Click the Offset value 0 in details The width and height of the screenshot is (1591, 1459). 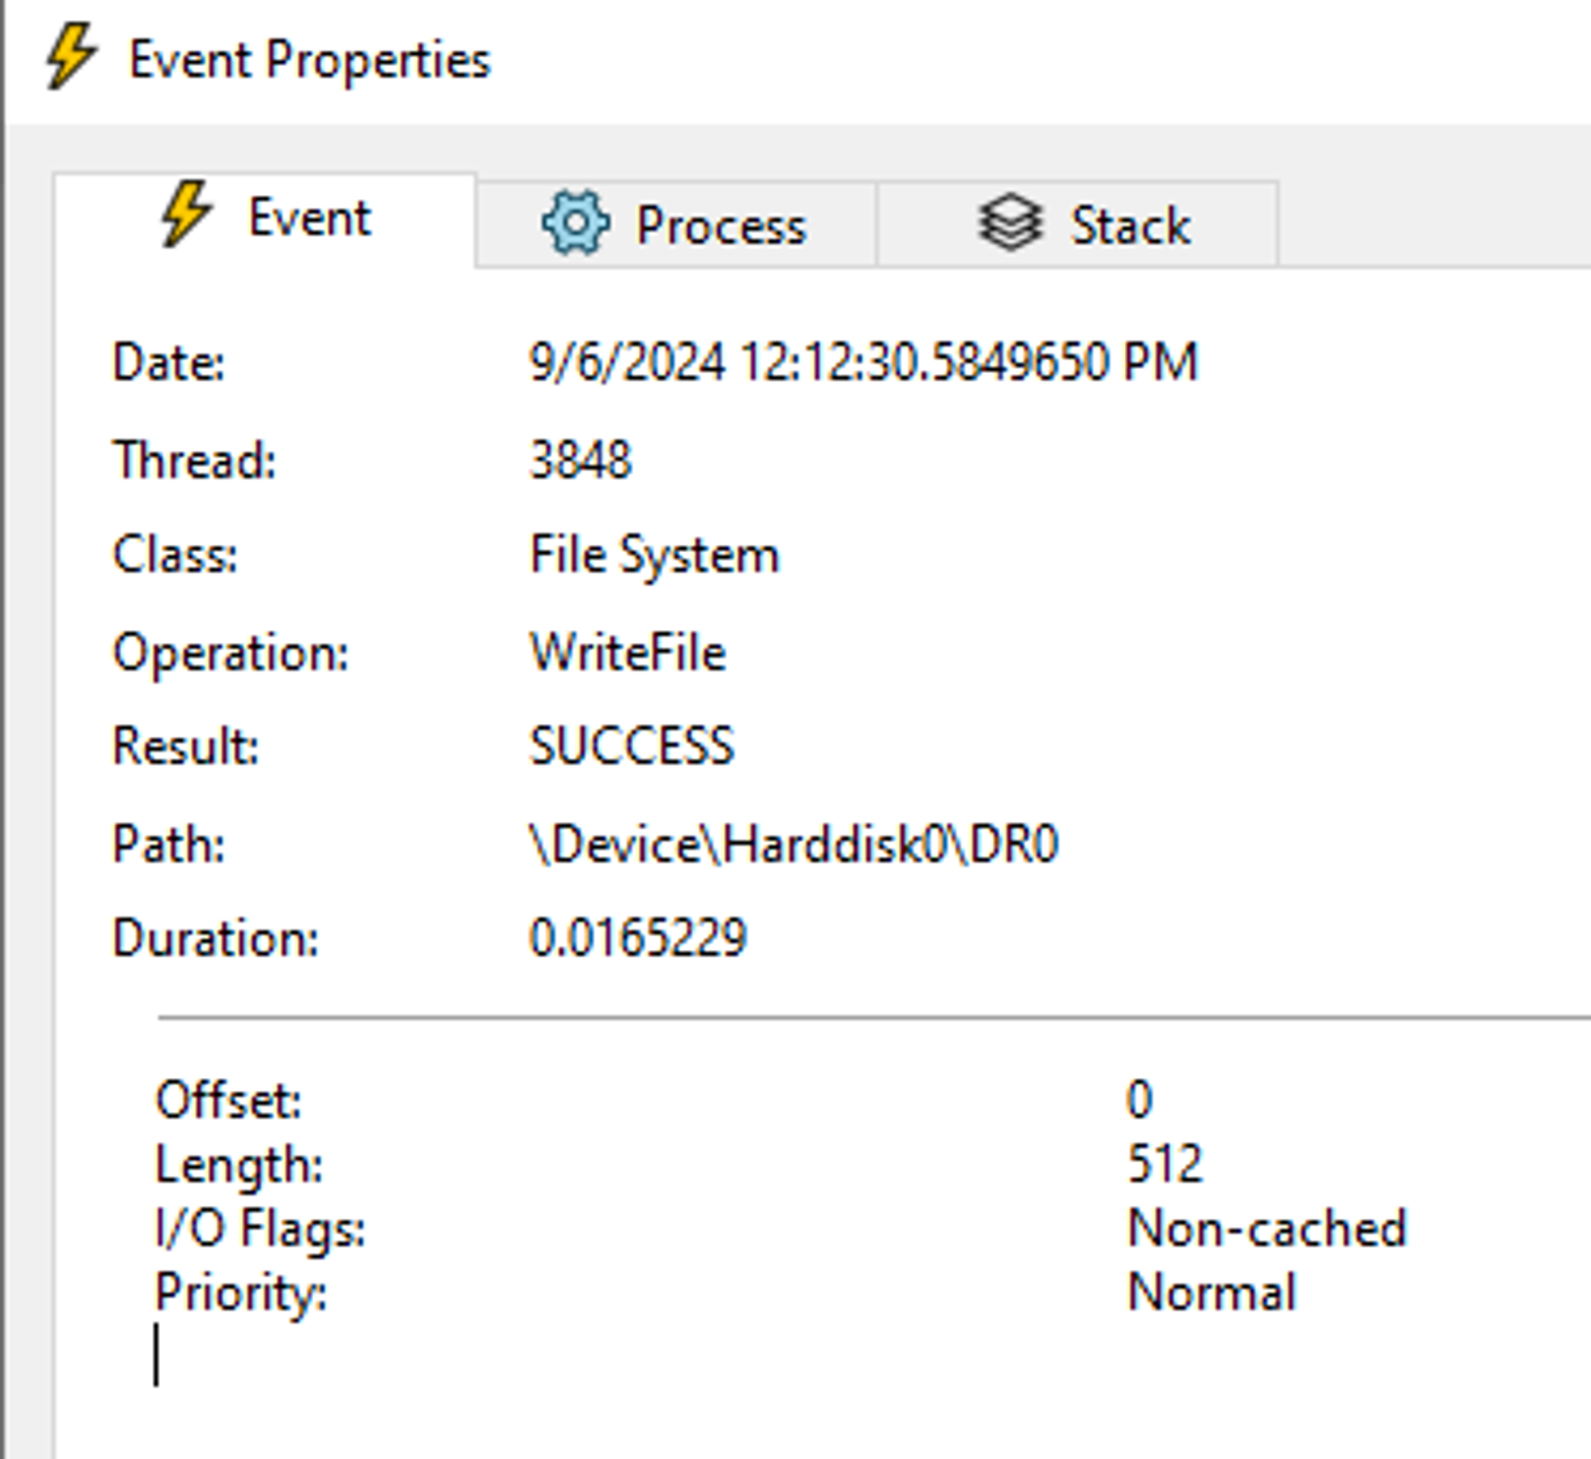[1139, 1099]
